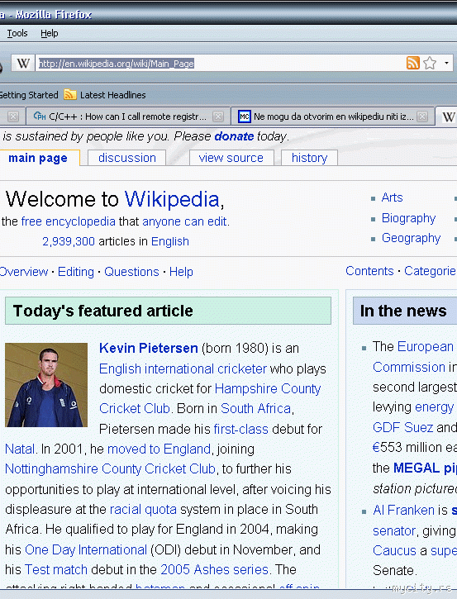The image size is (457, 599).
Task: Open the discussion tab
Action: [x=127, y=158]
